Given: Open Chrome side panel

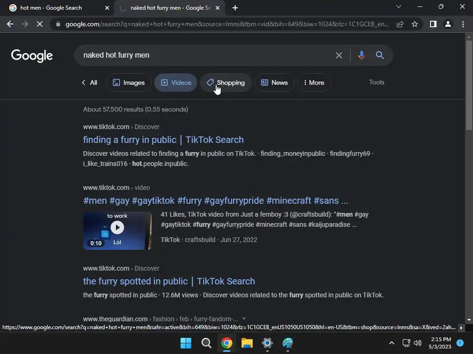Looking at the screenshot, I should pyautogui.click(x=433, y=24).
